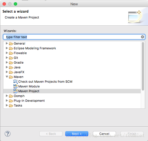Expand the Plug-in Development category
The height and width of the screenshot is (141, 148).
pos(7,101)
